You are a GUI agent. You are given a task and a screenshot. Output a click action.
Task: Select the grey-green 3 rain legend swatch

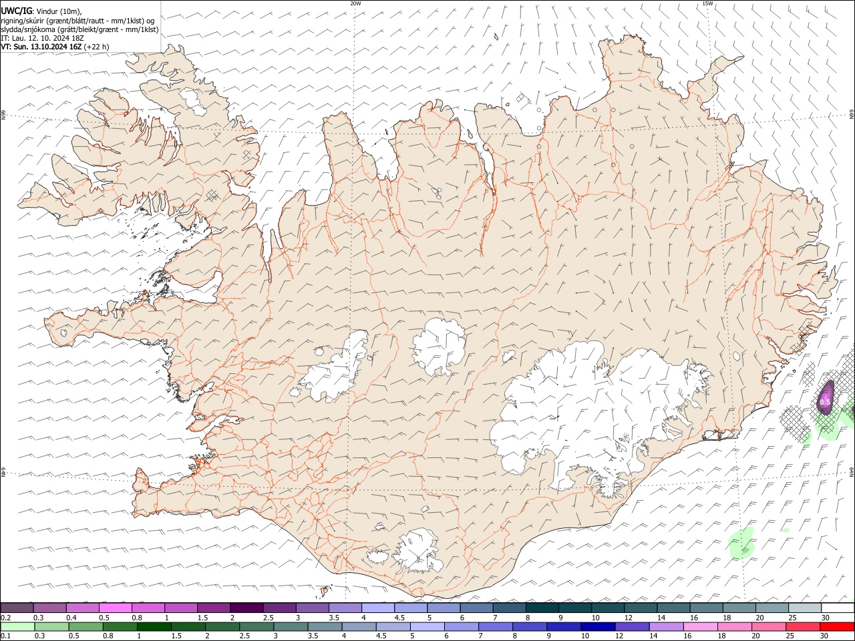[290, 626]
